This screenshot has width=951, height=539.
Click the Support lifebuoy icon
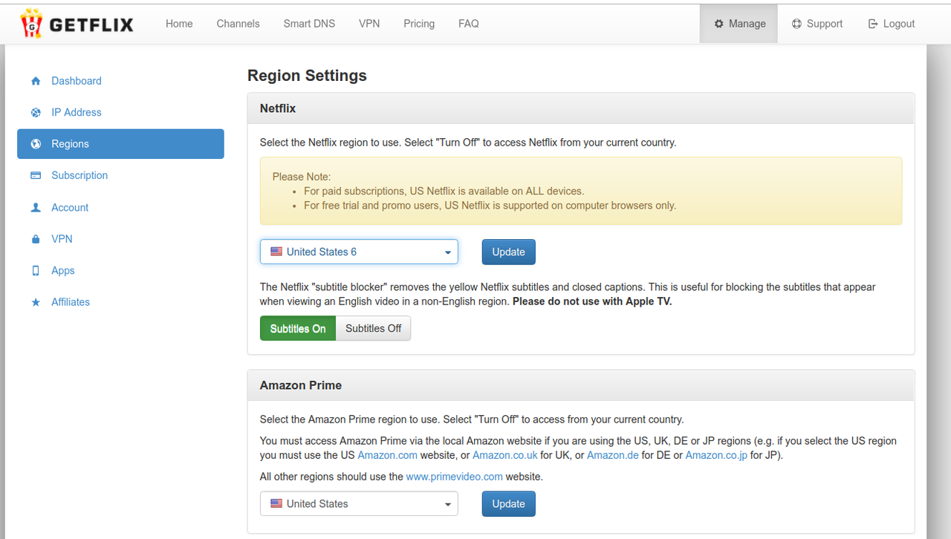(796, 24)
